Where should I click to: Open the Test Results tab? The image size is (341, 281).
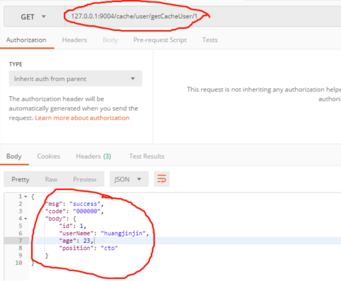pyautogui.click(x=147, y=156)
